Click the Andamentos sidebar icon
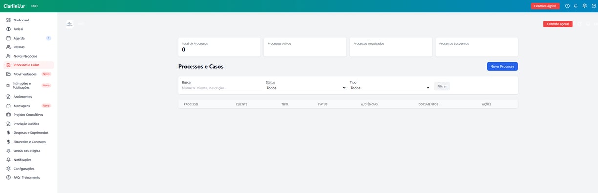 8,97
